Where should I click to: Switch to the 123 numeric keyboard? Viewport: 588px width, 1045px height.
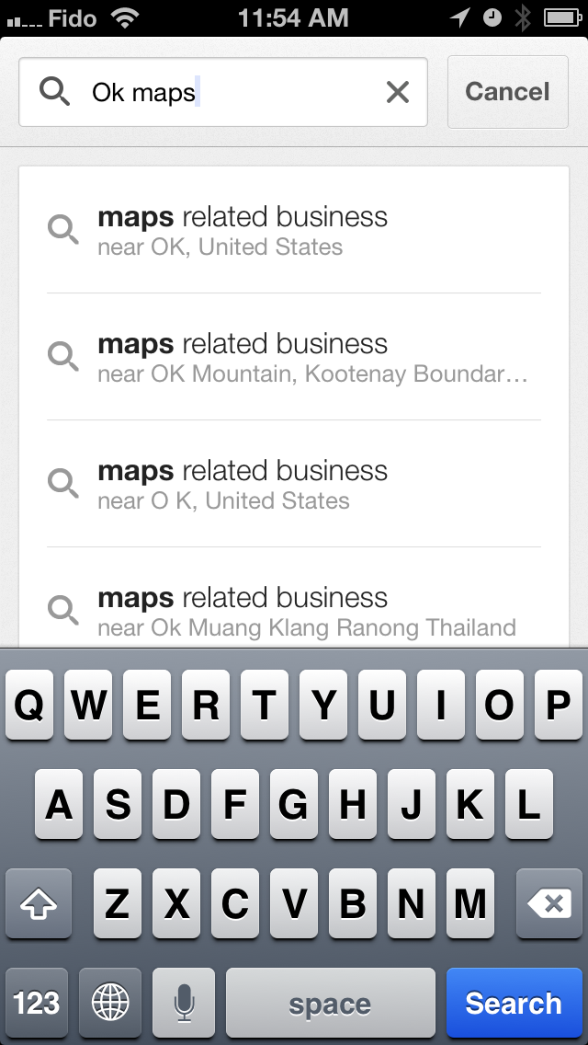coord(37,1003)
